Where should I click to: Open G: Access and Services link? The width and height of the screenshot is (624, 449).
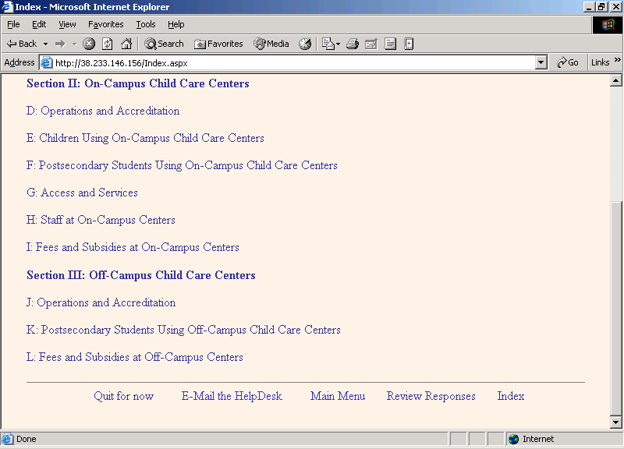(x=82, y=193)
